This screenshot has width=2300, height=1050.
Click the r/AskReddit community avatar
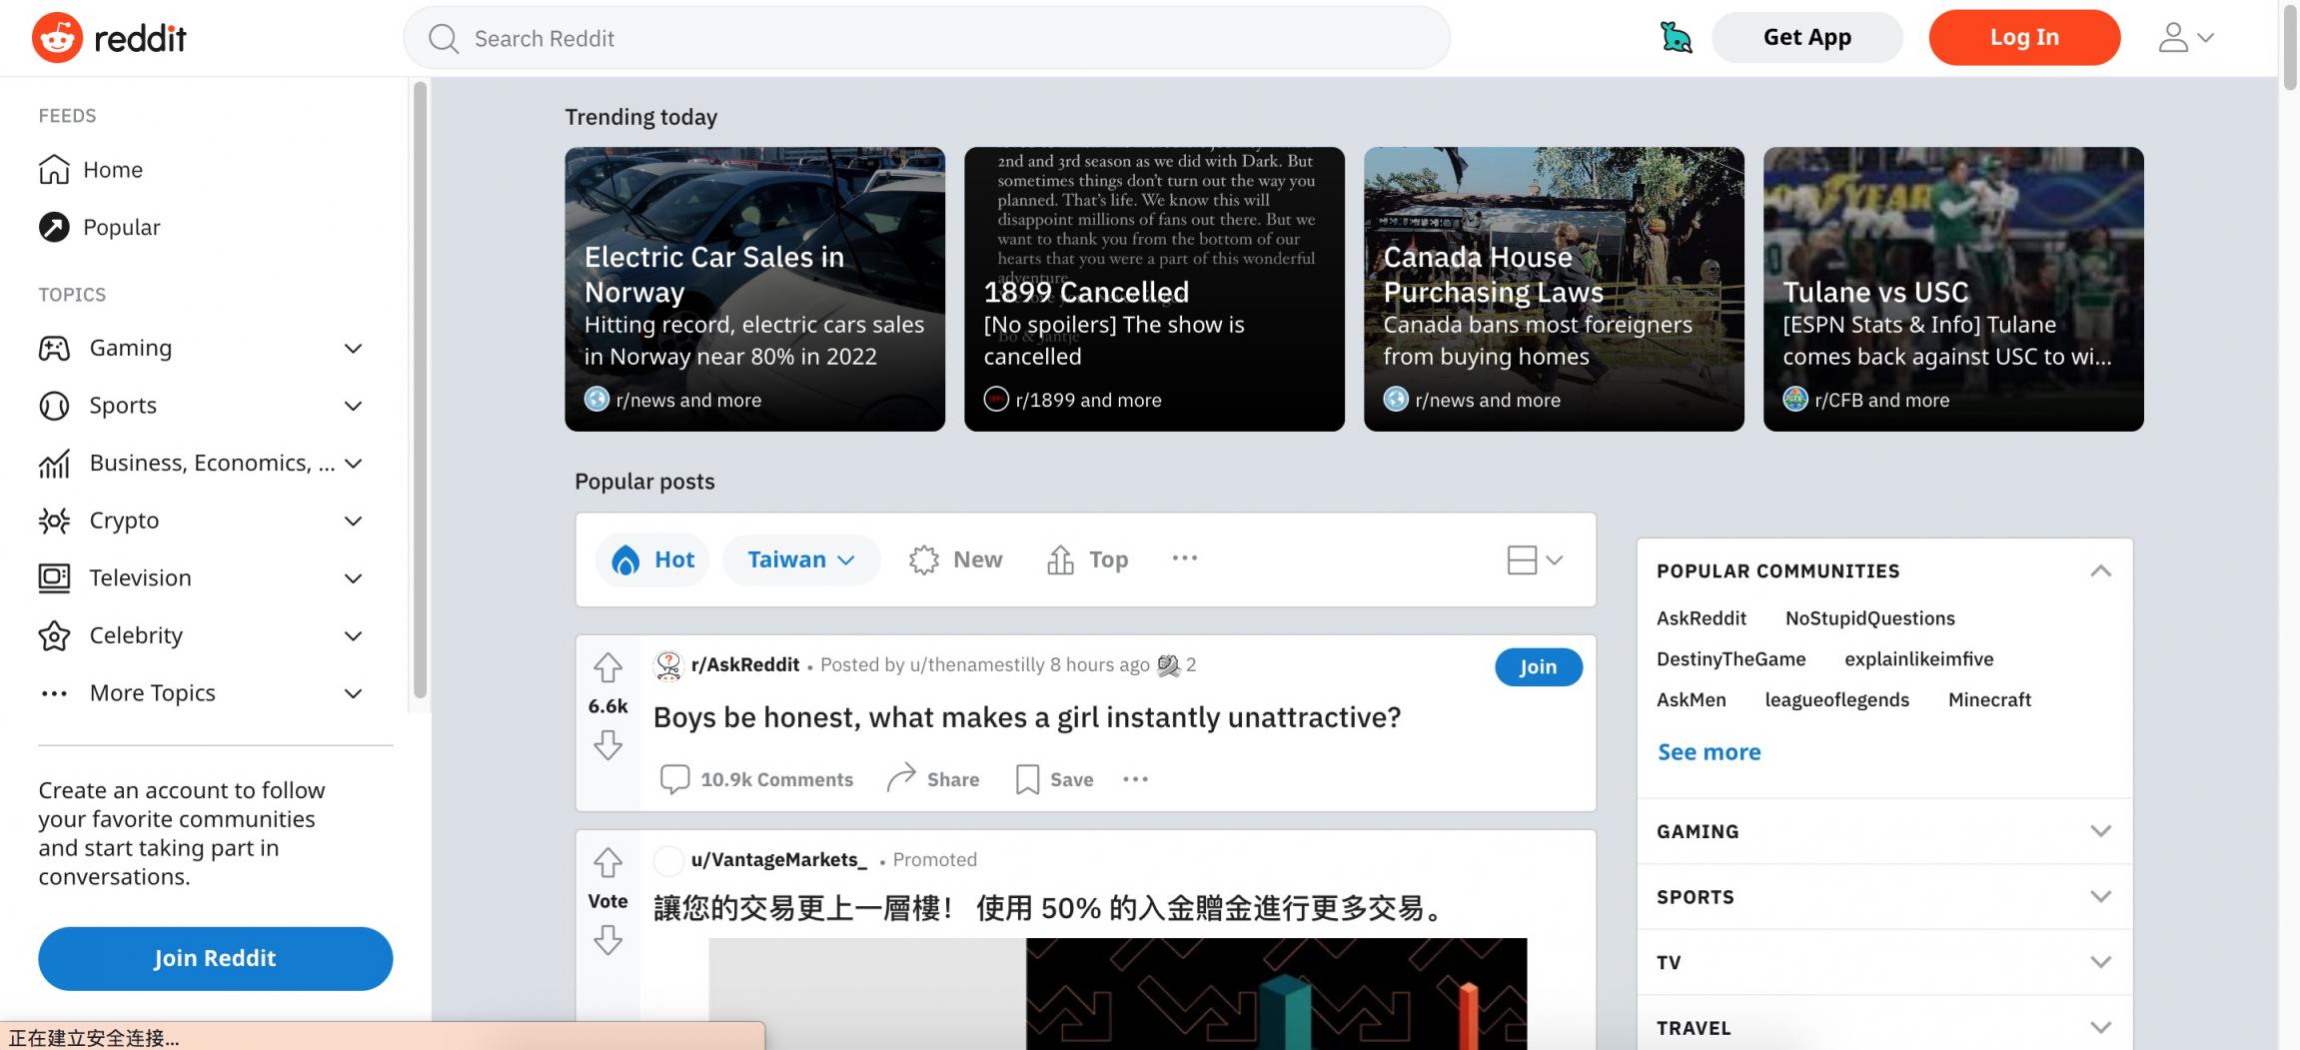pyautogui.click(x=667, y=665)
